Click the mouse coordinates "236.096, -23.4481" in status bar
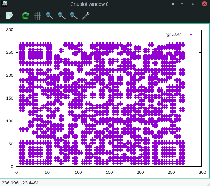 (x=20, y=183)
